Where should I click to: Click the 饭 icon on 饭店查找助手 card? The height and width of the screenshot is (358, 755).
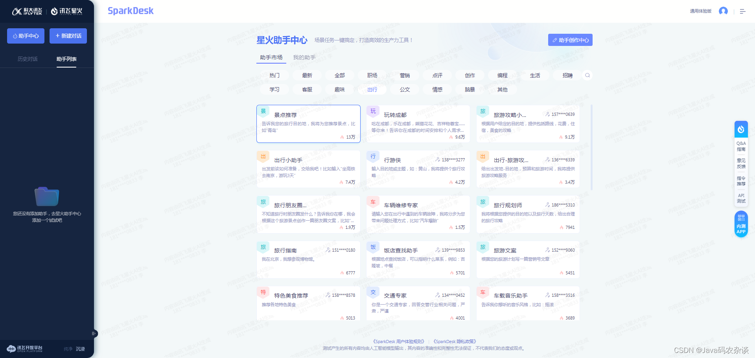pyautogui.click(x=373, y=247)
